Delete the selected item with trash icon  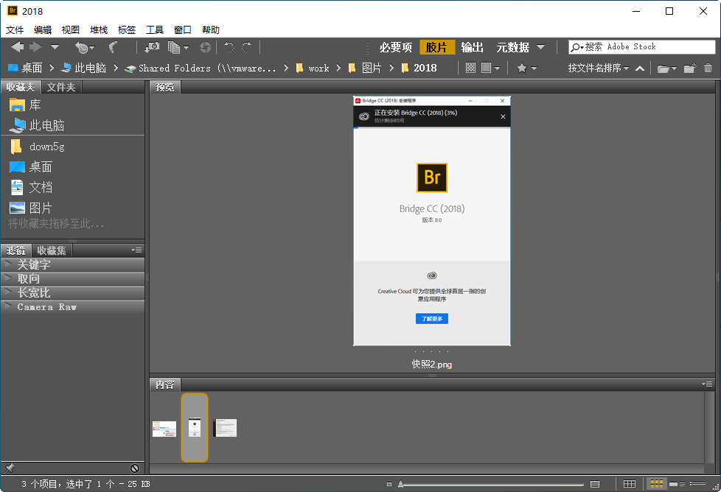point(707,67)
